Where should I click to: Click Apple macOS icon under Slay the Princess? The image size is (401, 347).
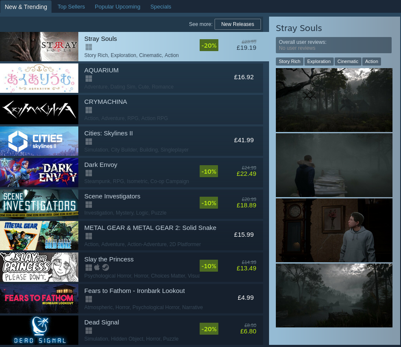97,267
